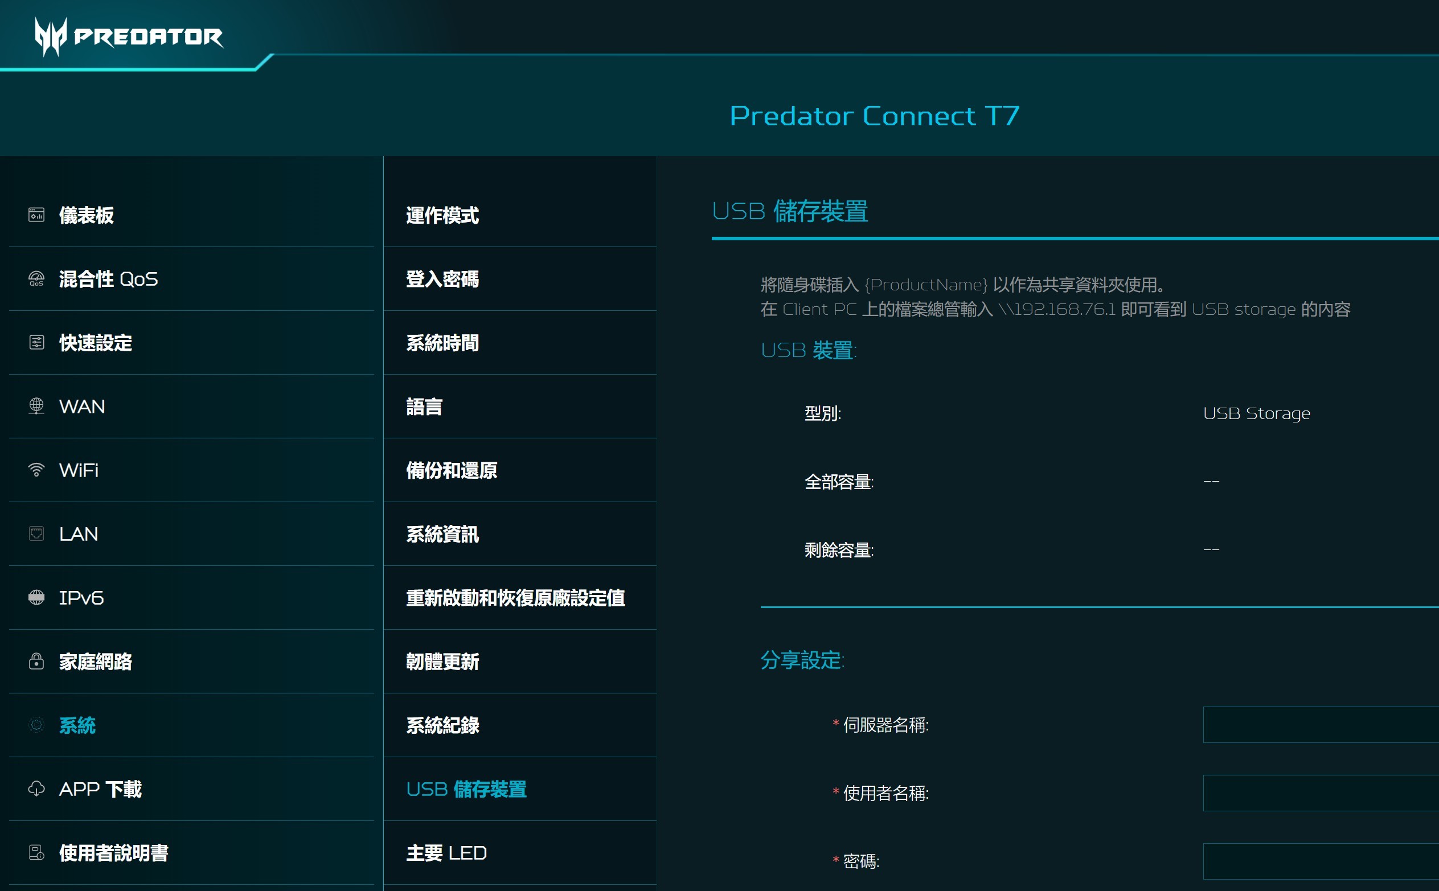Focus the 伺服器名稱 input field

point(1321,724)
